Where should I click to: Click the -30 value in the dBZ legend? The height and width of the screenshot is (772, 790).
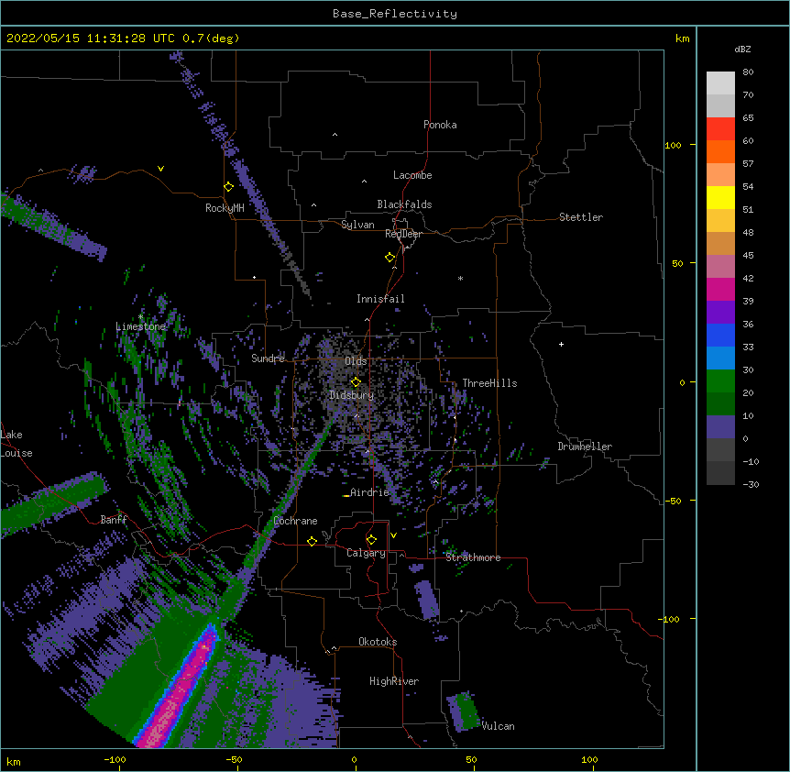point(751,484)
